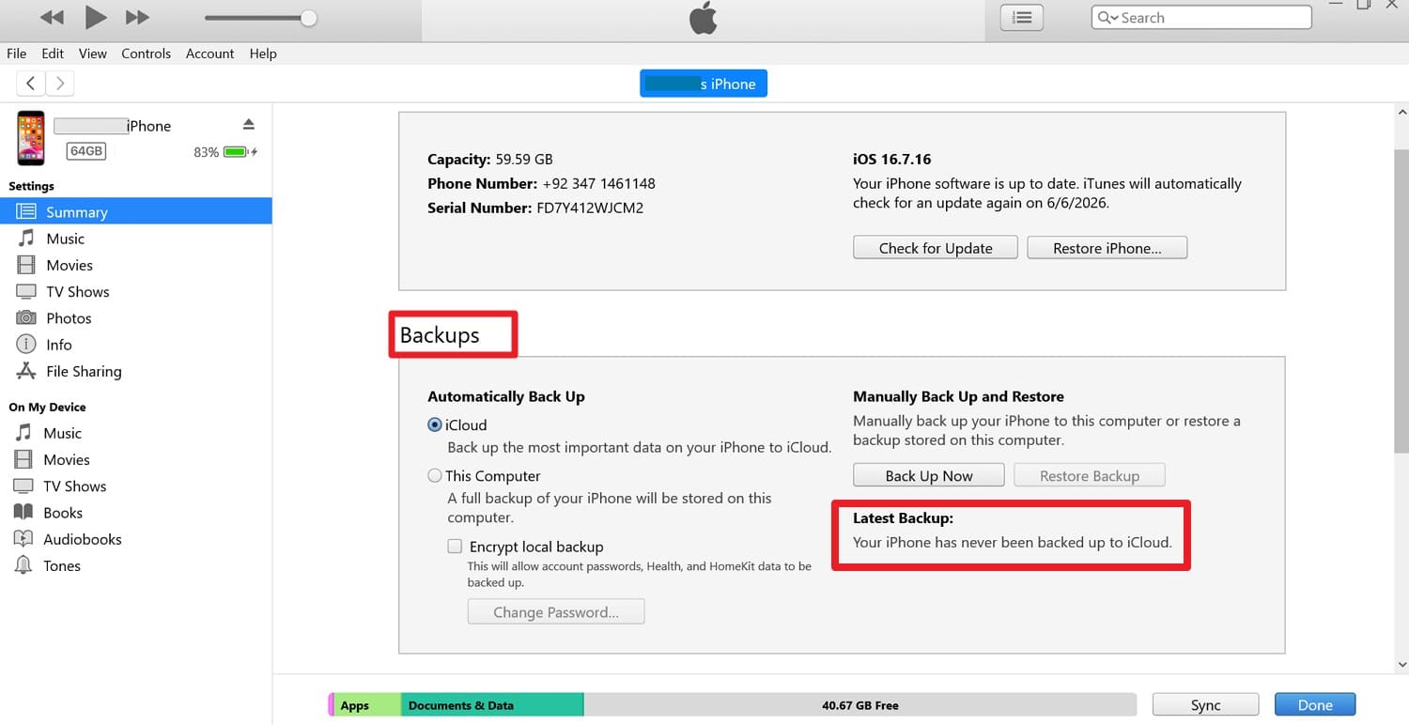Adjust the volume slider knob
This screenshot has width=1409, height=725.
pyautogui.click(x=308, y=18)
